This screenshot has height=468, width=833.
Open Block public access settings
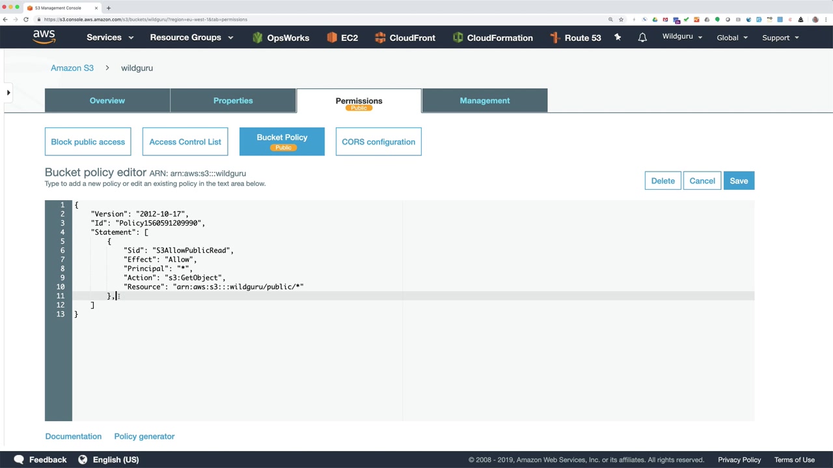[x=88, y=142]
